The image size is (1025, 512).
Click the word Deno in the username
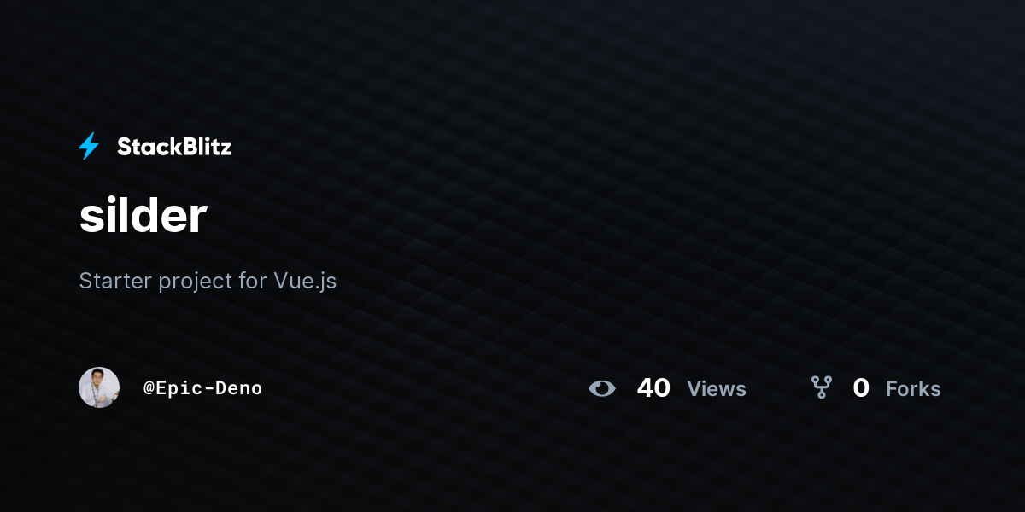click(x=238, y=388)
